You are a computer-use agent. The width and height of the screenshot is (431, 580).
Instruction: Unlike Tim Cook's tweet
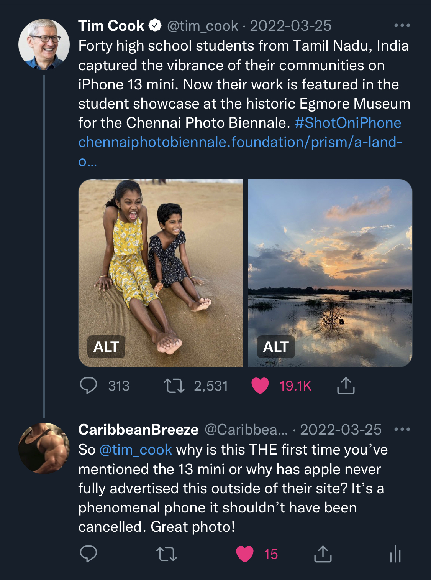pyautogui.click(x=260, y=386)
